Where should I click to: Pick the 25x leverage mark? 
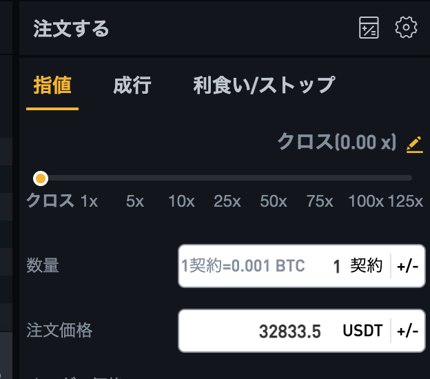pyautogui.click(x=227, y=201)
